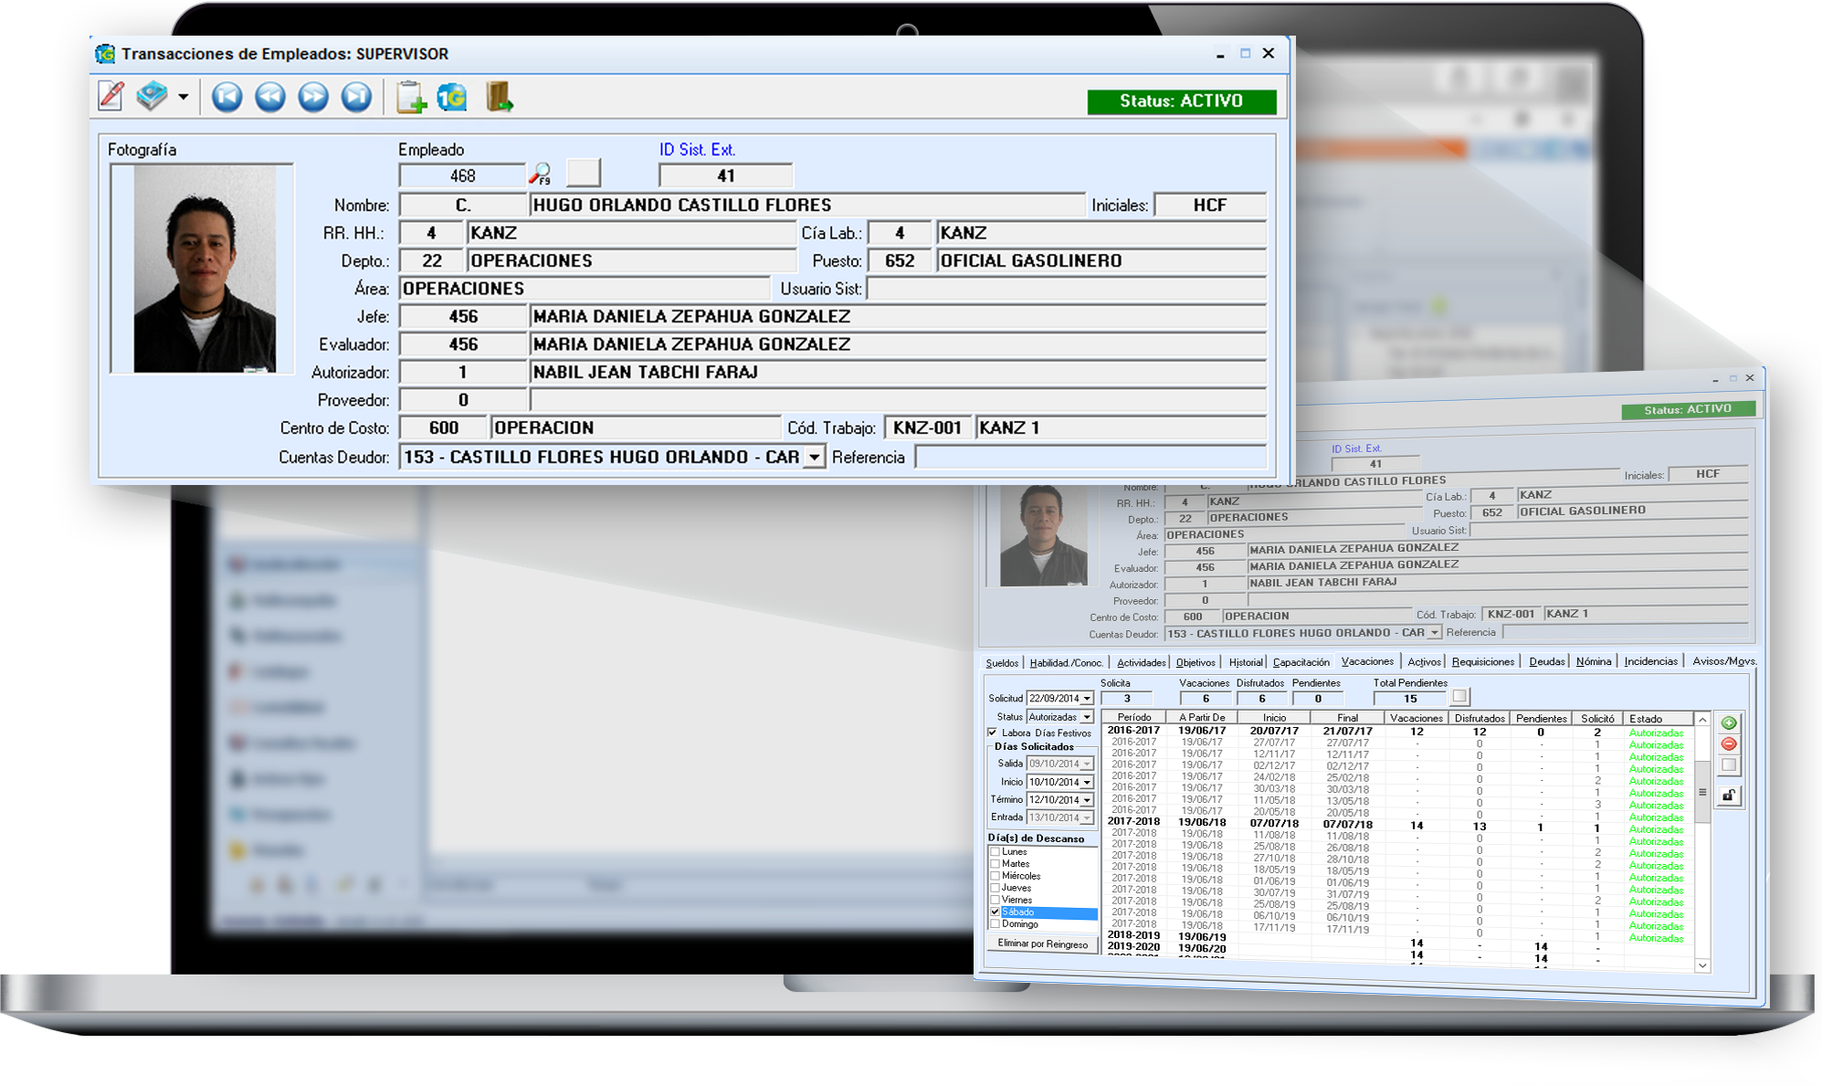The width and height of the screenshot is (1822, 1086).
Task: Toggle the Labora Días Festivos checkbox
Action: 993,733
